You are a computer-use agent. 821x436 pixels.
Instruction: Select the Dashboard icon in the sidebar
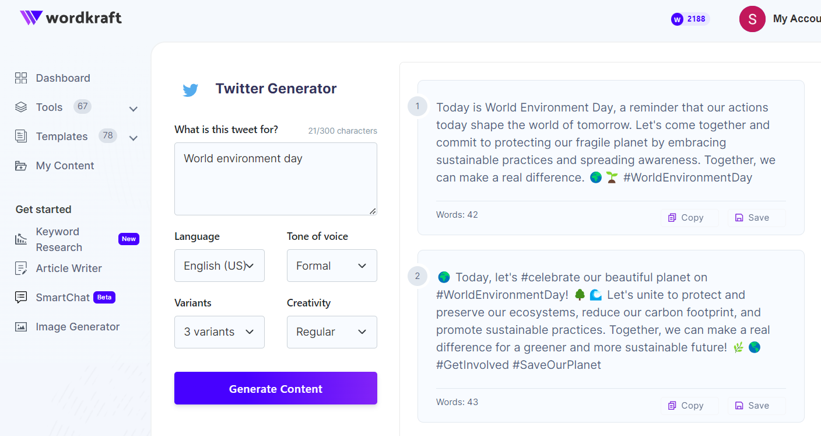(21, 77)
